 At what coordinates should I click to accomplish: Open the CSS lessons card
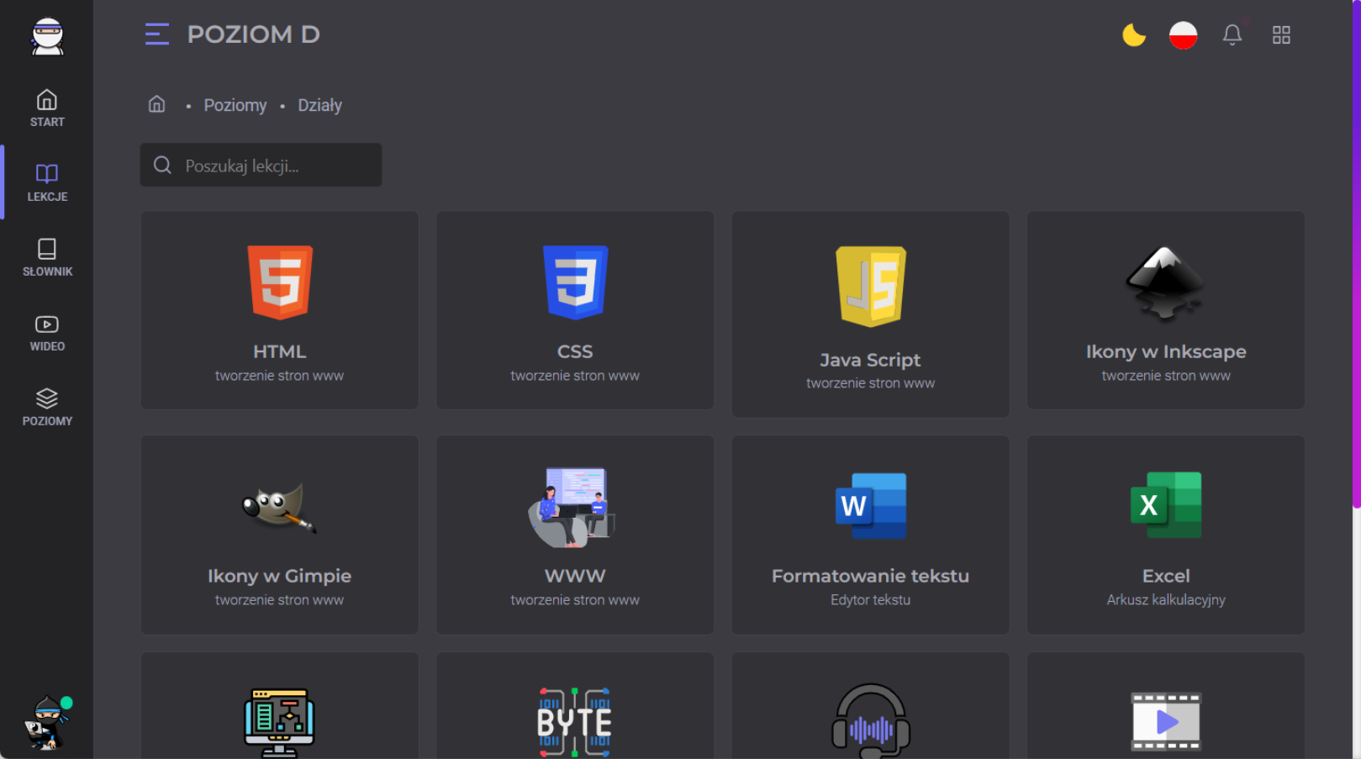point(575,310)
